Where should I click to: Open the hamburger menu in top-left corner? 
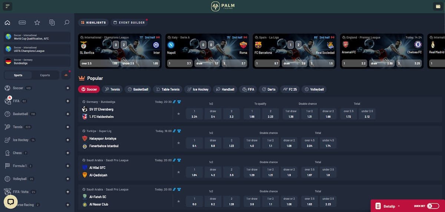click(7, 6)
